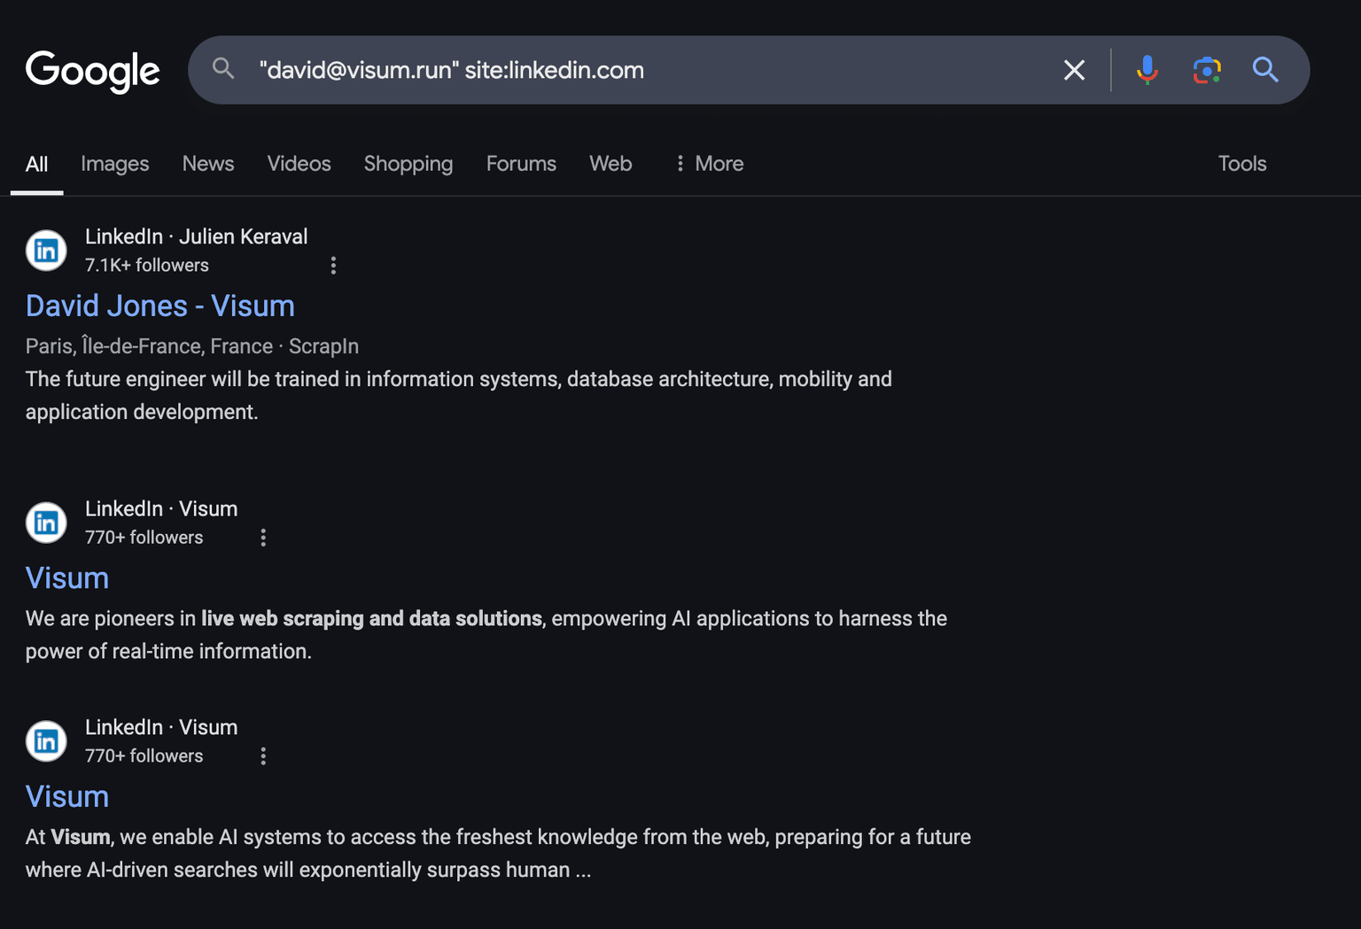Open the David Jones - Visum link
This screenshot has width=1361, height=929.
160,306
